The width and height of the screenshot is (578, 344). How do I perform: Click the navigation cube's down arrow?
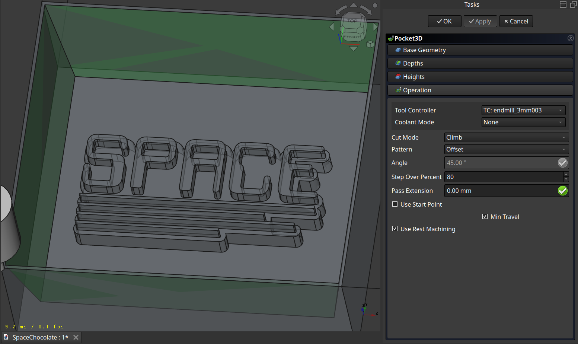[354, 48]
